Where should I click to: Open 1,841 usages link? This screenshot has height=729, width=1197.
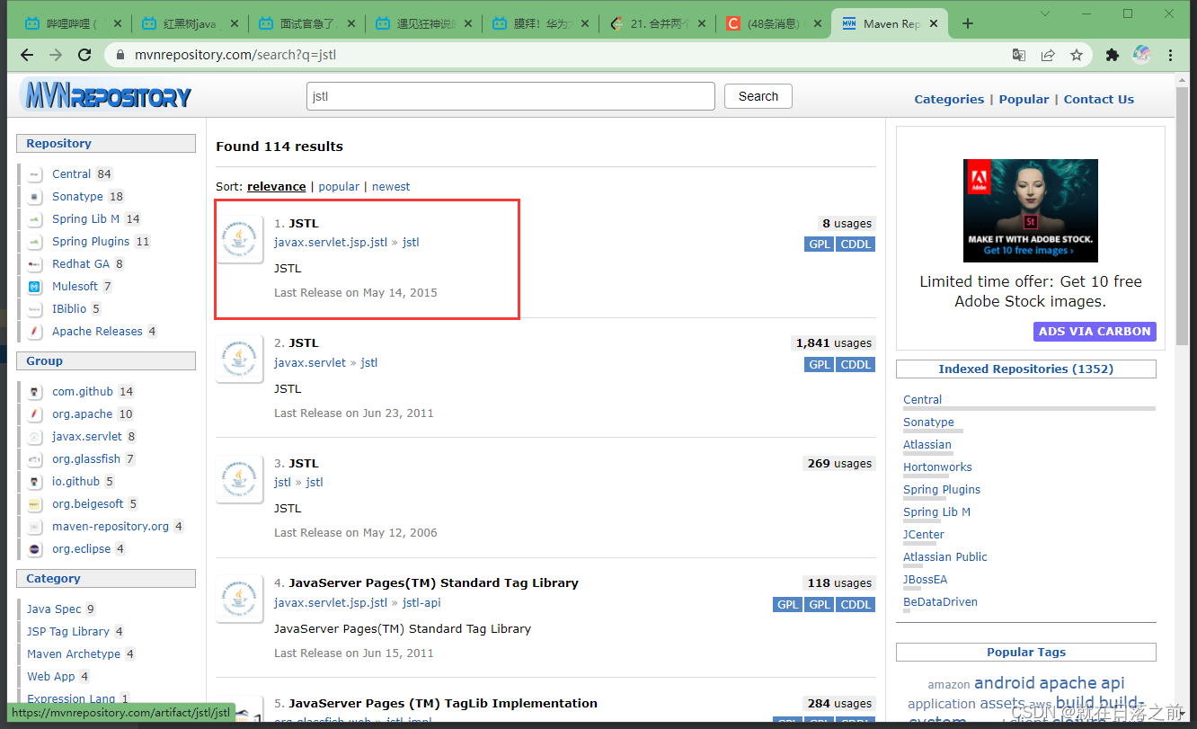tap(833, 342)
